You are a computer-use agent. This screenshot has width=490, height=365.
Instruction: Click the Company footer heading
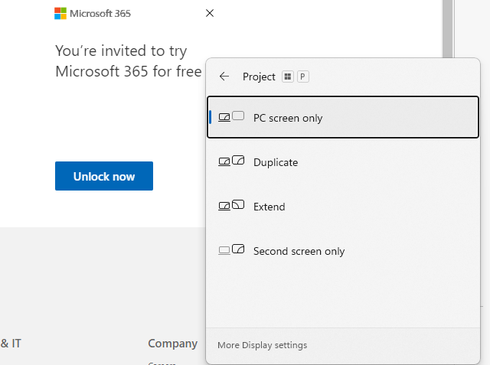(x=172, y=344)
